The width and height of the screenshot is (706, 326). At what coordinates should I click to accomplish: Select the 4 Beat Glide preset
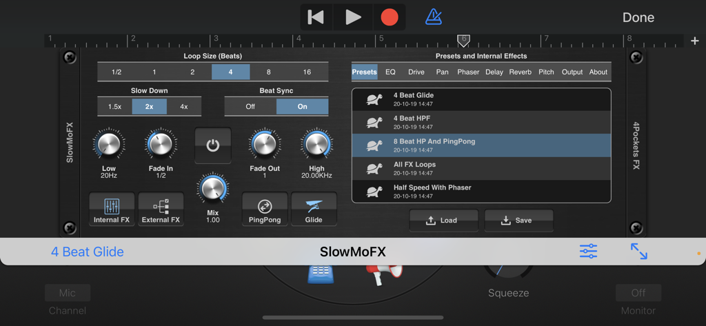click(481, 99)
